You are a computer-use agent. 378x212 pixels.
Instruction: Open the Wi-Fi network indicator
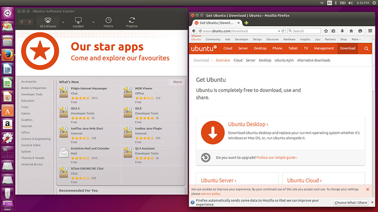[322, 3]
